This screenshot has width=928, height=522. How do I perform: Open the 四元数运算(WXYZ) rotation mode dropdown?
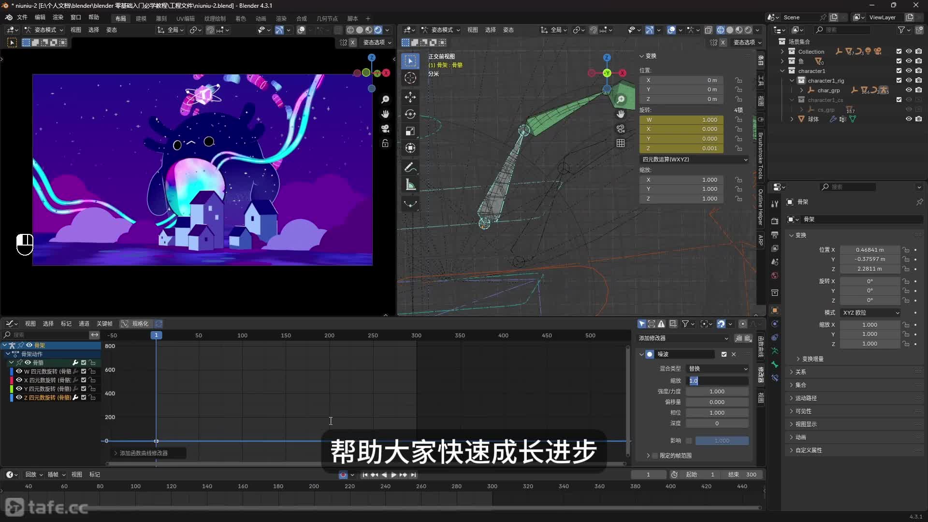694,159
